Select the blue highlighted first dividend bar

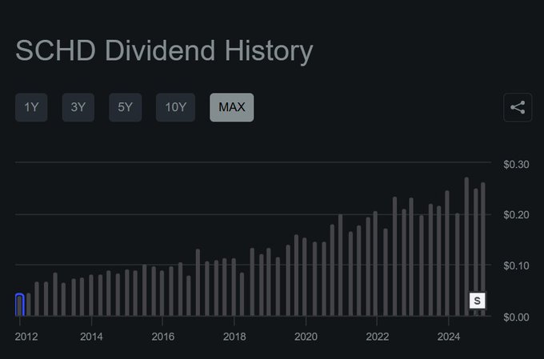(x=20, y=305)
